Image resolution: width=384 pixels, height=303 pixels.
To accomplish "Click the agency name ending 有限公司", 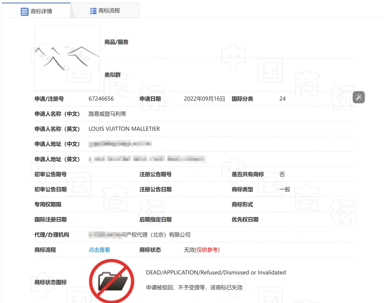I will (140, 235).
